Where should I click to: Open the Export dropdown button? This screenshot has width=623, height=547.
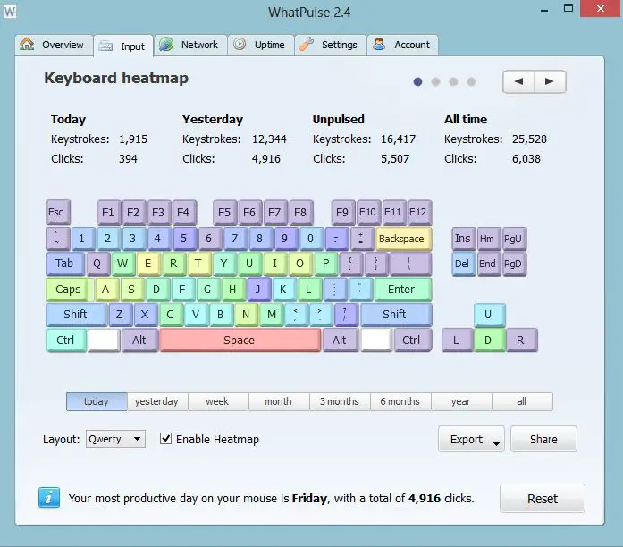471,440
